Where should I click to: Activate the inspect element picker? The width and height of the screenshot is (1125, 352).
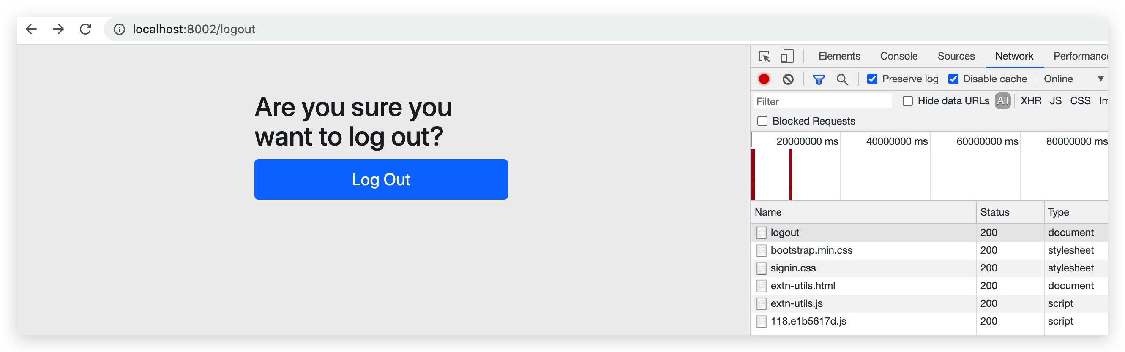coord(764,56)
